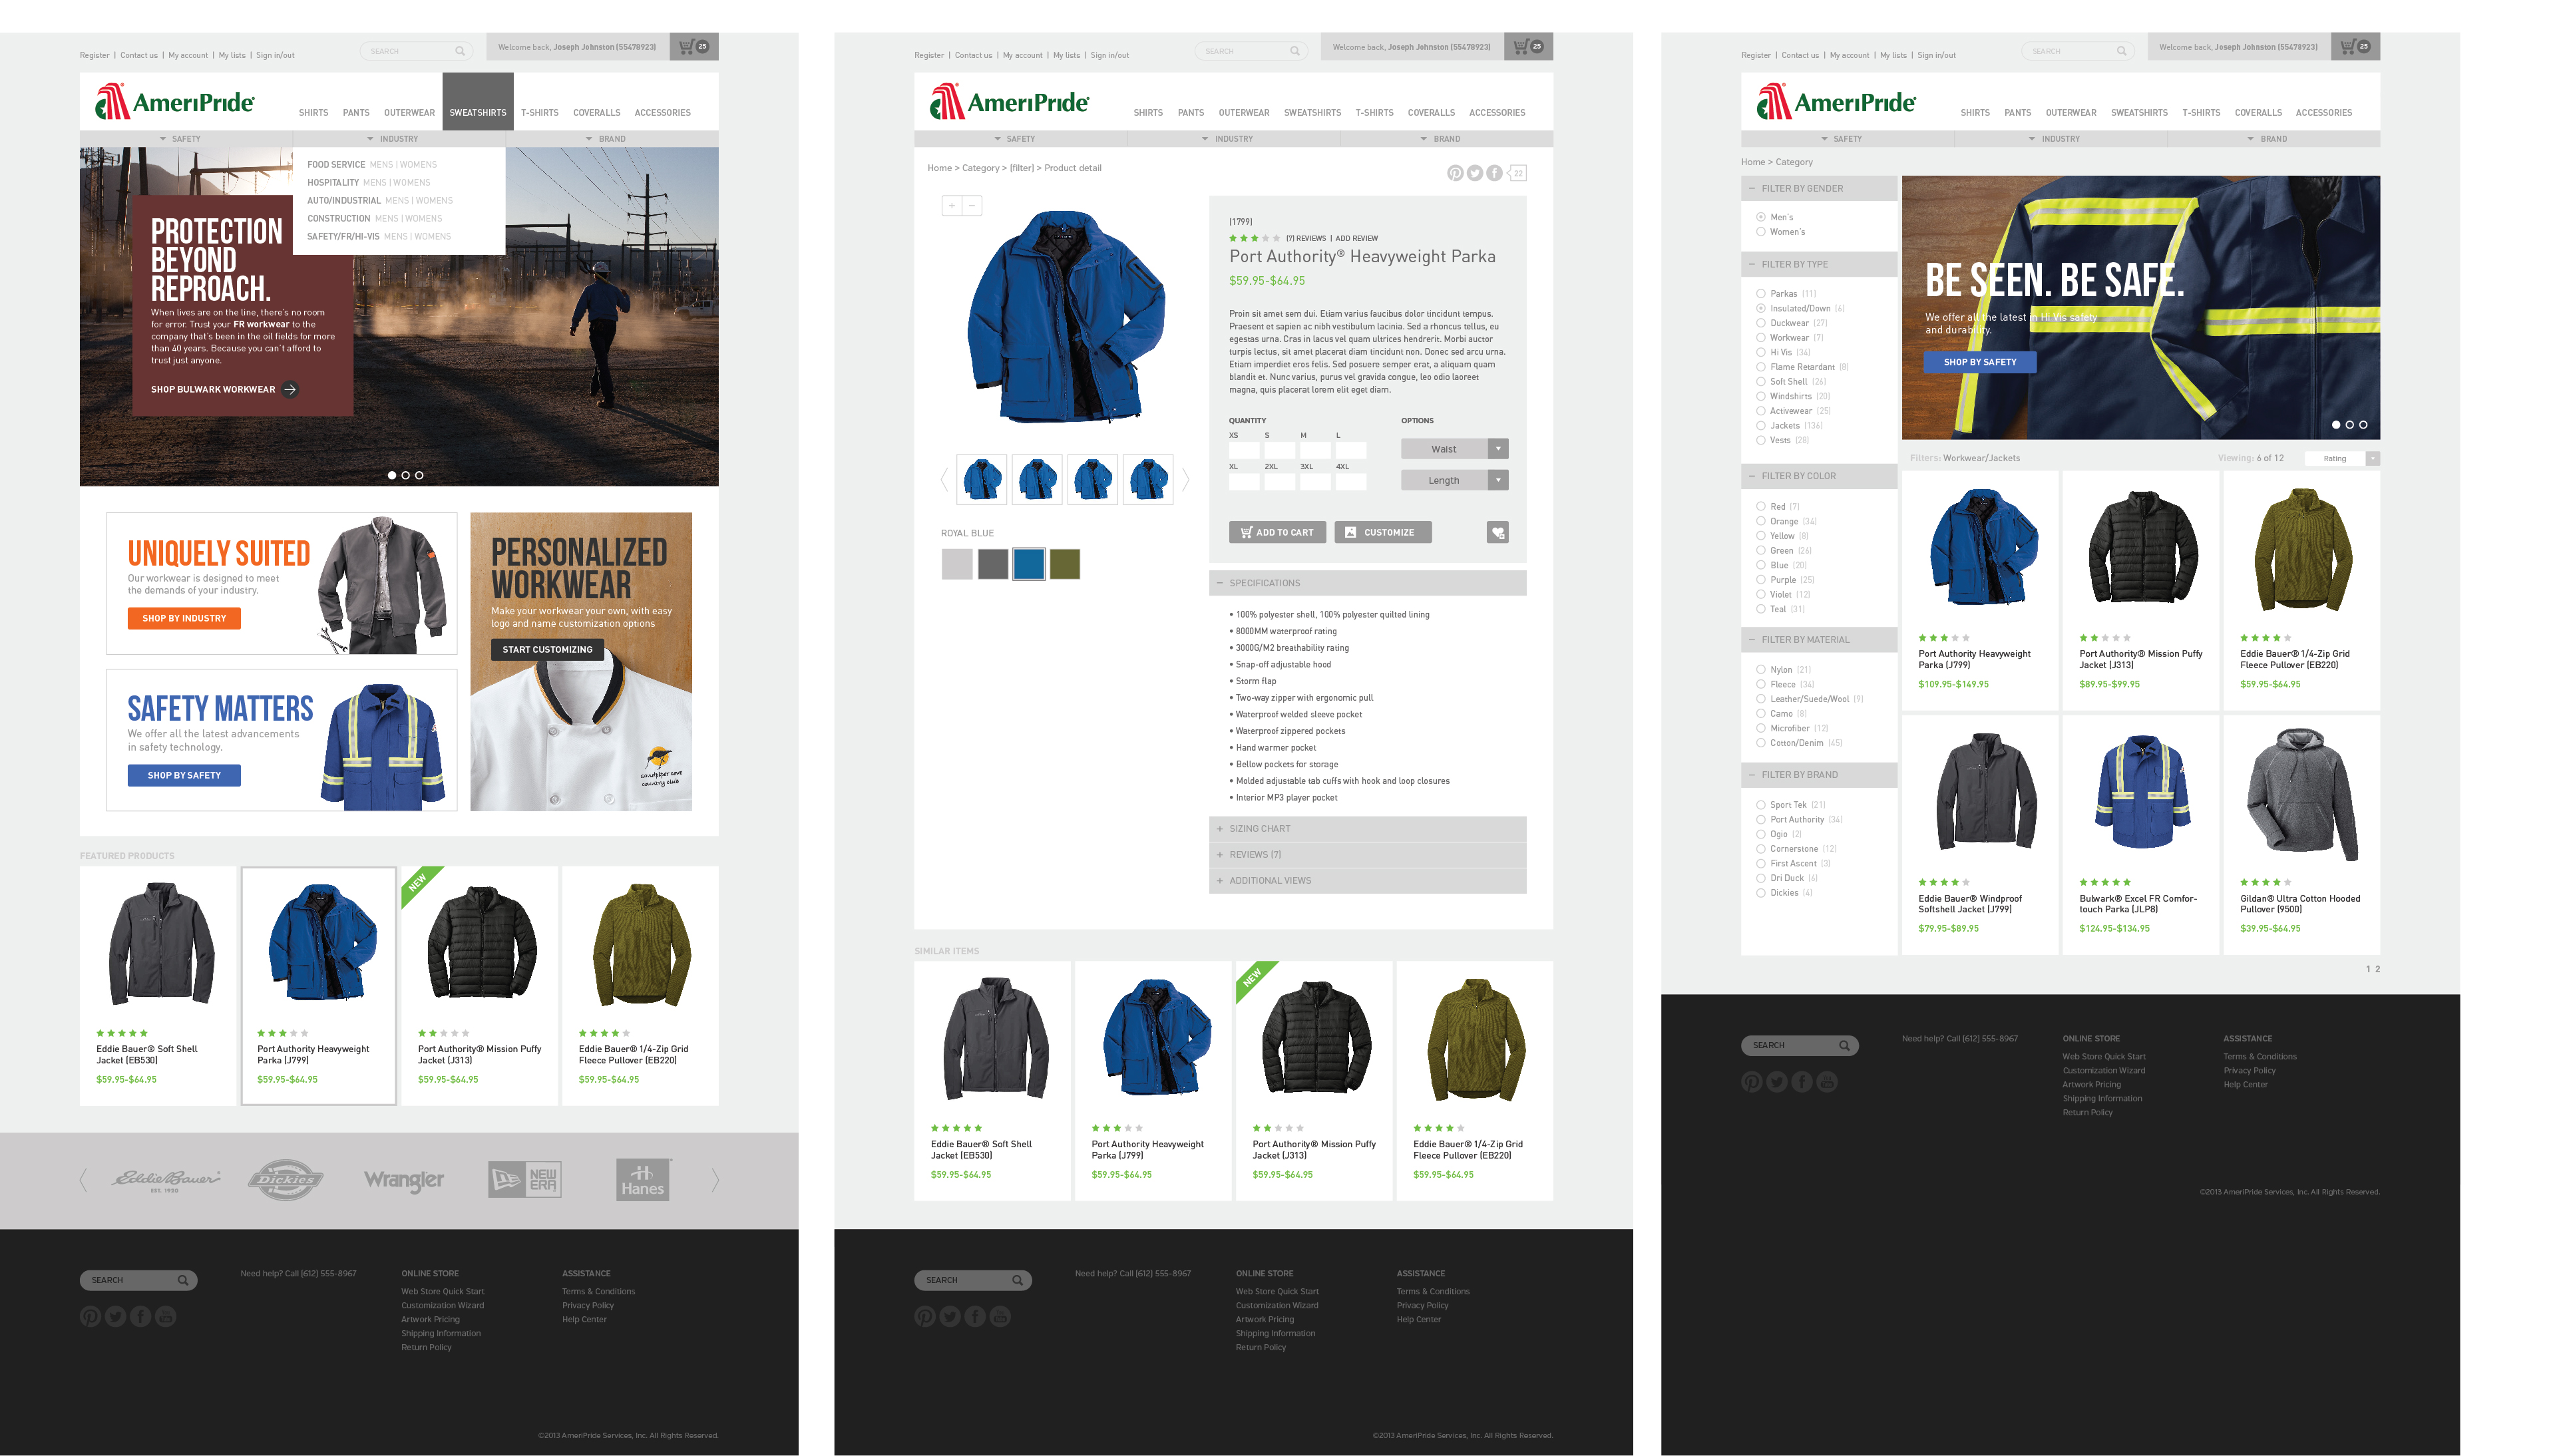Image resolution: width=2569 pixels, height=1456 pixels.
Task: Open the Length options dropdown
Action: pyautogui.click(x=1455, y=481)
